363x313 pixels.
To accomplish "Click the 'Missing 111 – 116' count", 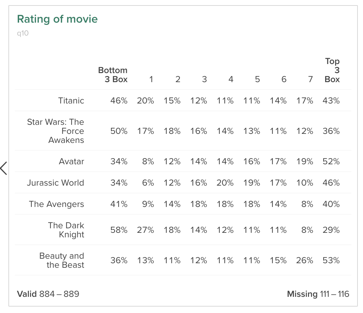I will (318, 294).
